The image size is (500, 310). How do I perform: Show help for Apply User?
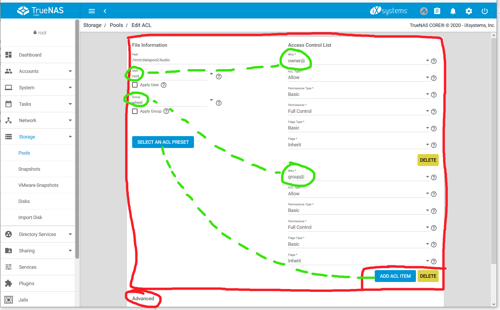pos(164,85)
